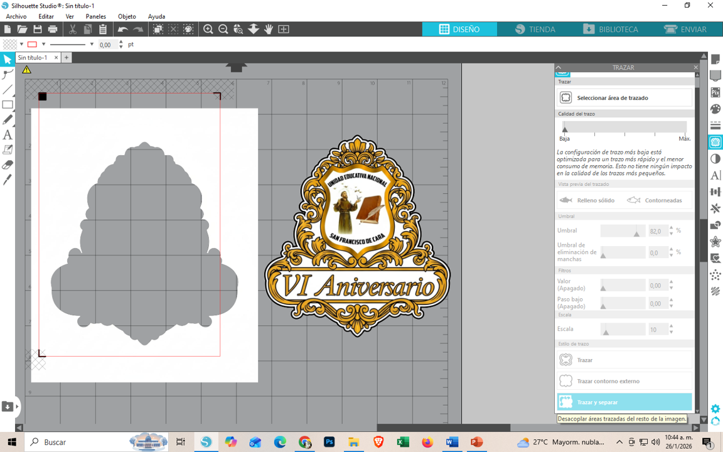Screen dimensions: 723x452
Task: Open the Replicate panel icon
Action: (x=715, y=208)
